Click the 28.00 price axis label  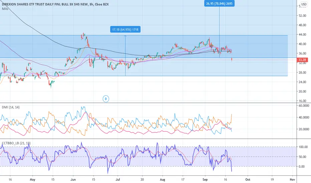tap(302, 73)
